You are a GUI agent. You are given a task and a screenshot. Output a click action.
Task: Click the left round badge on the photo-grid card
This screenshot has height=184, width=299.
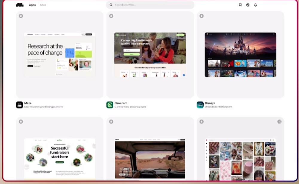(202, 122)
